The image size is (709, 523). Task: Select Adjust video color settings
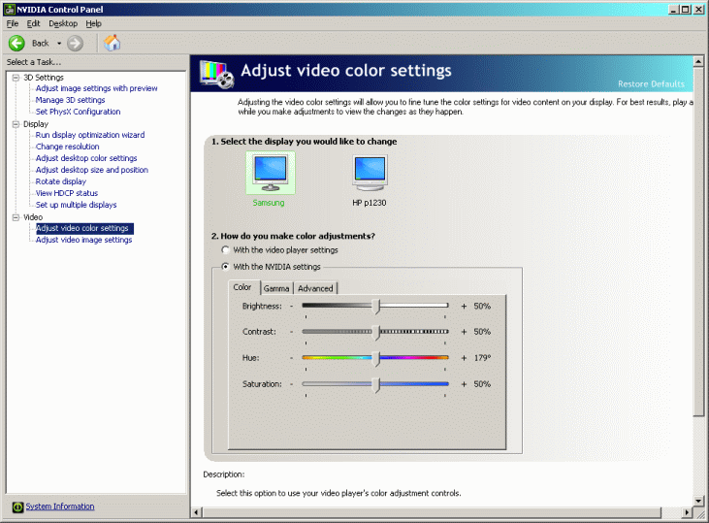84,228
